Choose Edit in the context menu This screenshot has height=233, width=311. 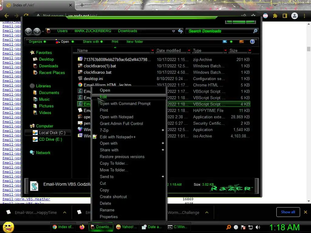pyautogui.click(x=129, y=97)
